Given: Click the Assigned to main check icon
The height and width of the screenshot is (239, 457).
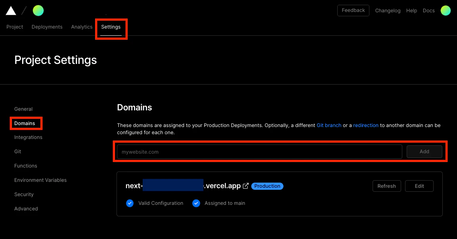Looking at the screenshot, I should tap(196, 203).
